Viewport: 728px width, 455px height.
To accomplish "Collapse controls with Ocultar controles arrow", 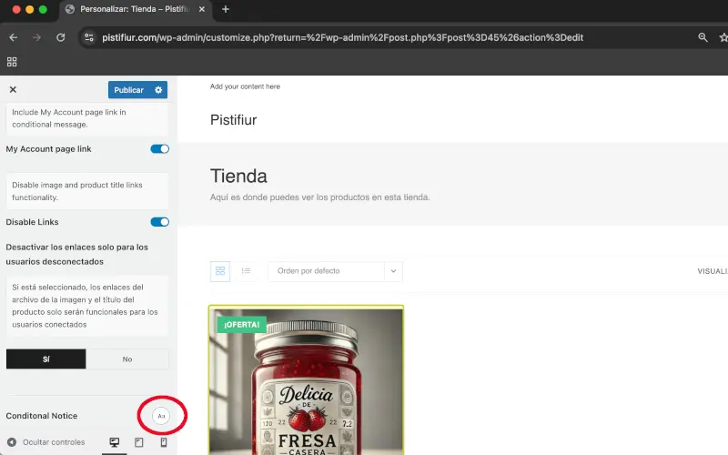I will click(x=12, y=442).
